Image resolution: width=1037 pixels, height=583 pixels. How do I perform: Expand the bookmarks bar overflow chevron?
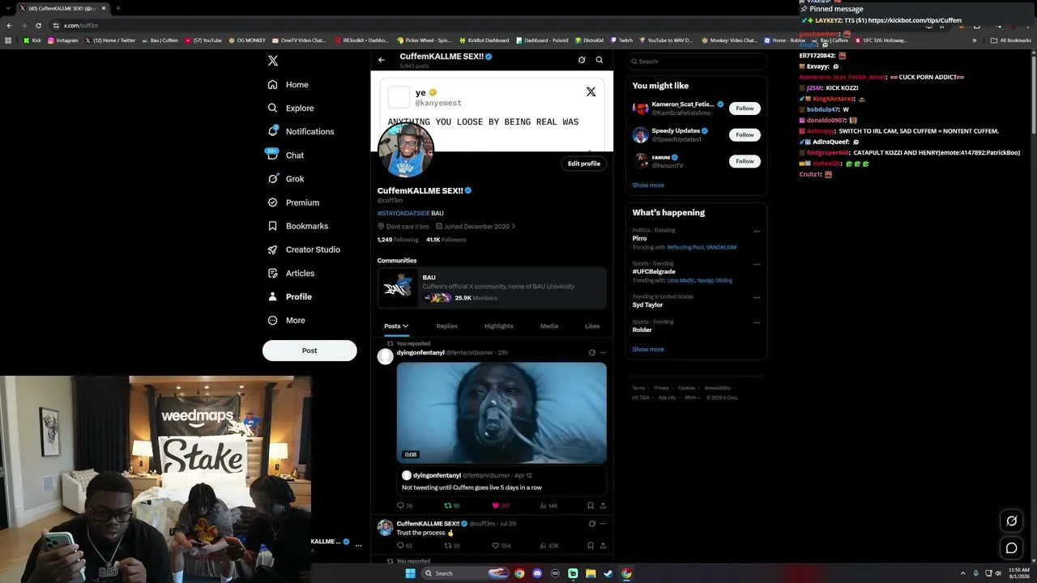coord(975,40)
